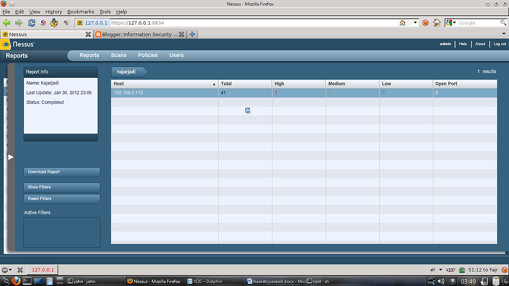Click the status bar X icon
Screen dimensions: 509x286
point(20,270)
